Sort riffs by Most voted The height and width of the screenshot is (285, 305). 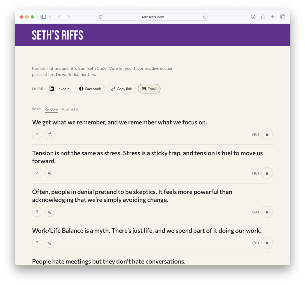pos(70,109)
